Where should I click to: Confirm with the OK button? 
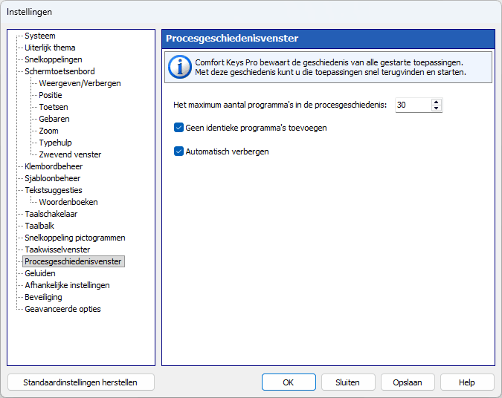coord(289,382)
